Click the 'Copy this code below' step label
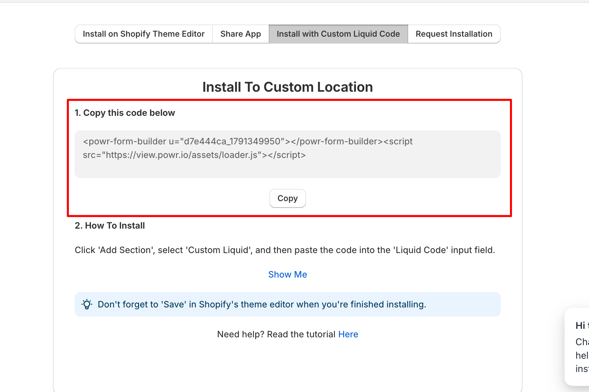The height and width of the screenshot is (392, 589). click(125, 113)
